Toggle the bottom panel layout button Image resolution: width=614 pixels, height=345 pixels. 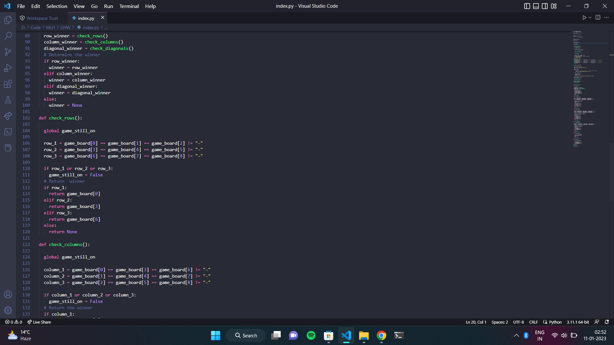tap(536, 6)
